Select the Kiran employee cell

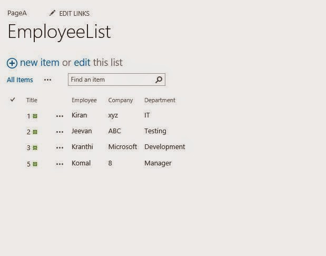[79, 115]
